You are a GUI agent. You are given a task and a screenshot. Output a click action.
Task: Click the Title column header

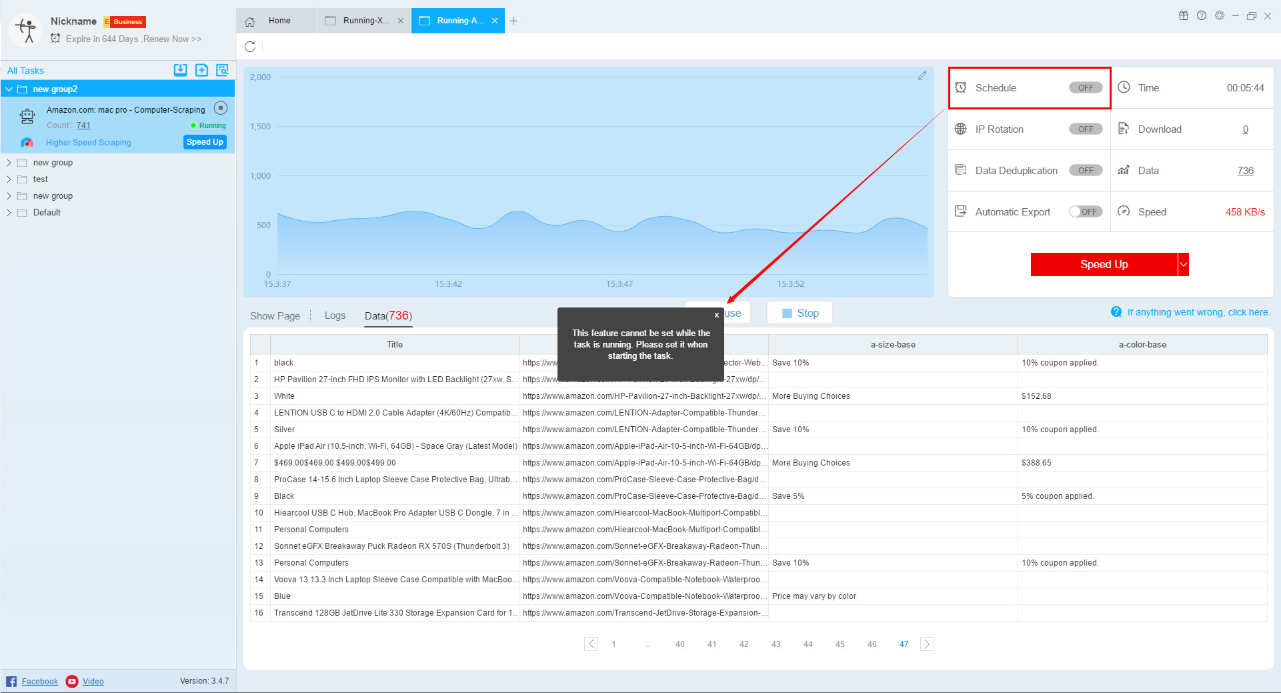click(x=395, y=345)
